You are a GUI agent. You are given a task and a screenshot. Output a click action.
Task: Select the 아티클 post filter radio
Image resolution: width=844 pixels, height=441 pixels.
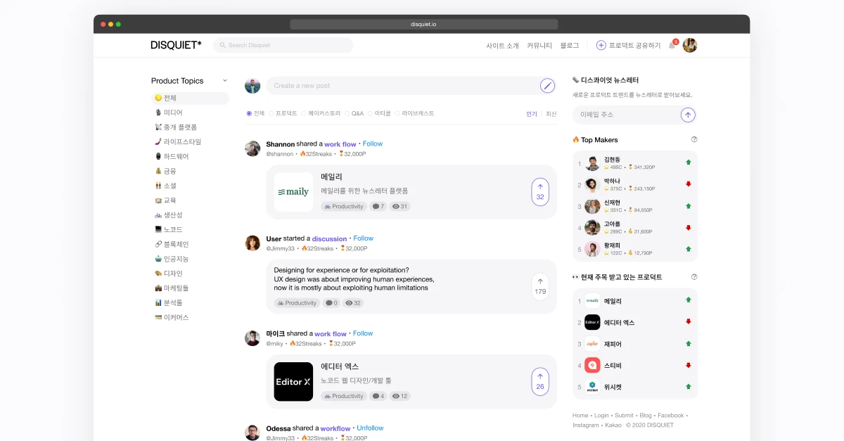371,113
